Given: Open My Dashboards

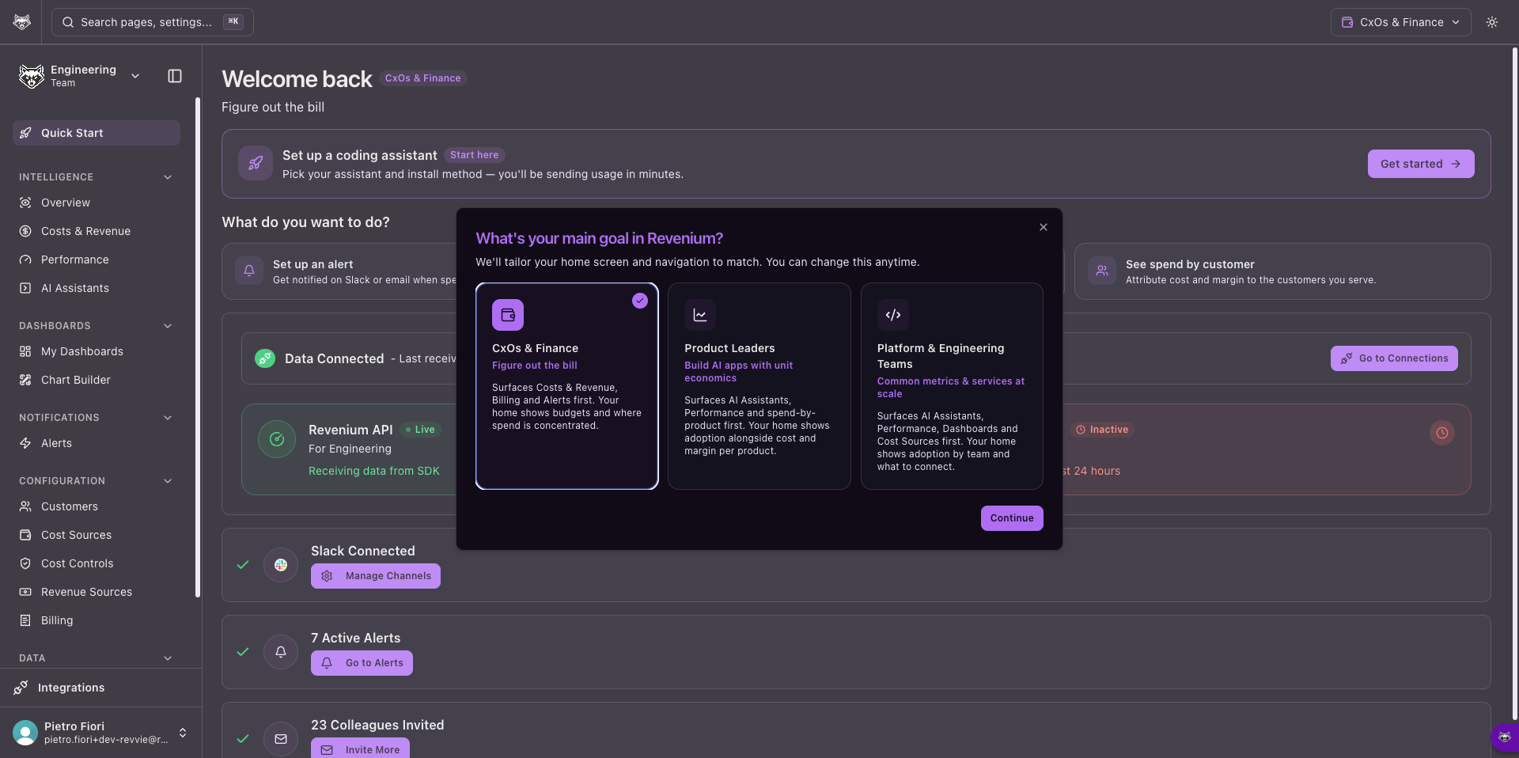Looking at the screenshot, I should tap(97, 351).
